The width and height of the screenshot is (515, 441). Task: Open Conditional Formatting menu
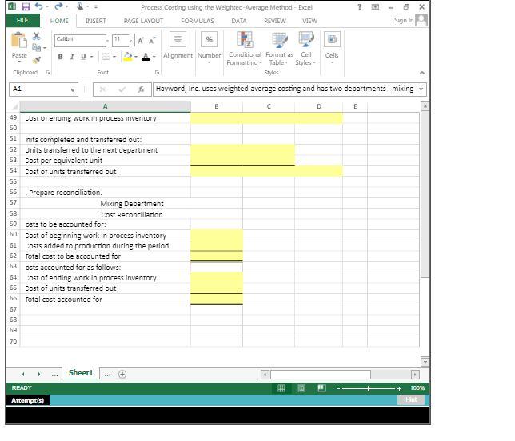pyautogui.click(x=245, y=49)
